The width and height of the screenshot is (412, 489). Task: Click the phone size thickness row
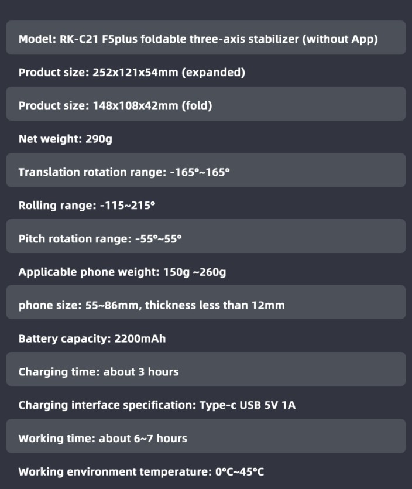click(x=206, y=302)
